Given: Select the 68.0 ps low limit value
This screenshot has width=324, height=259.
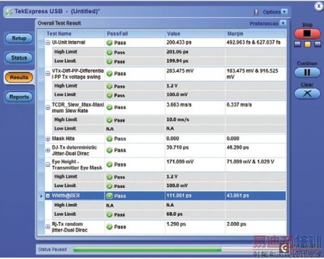Looking at the screenshot, I should pyautogui.click(x=174, y=214).
